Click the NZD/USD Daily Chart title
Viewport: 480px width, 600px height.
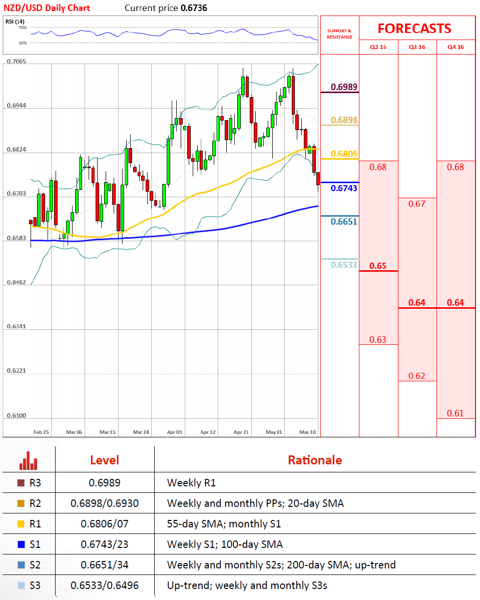pos(47,8)
